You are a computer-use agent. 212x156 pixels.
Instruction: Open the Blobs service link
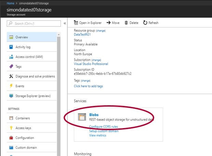click(x=94, y=115)
